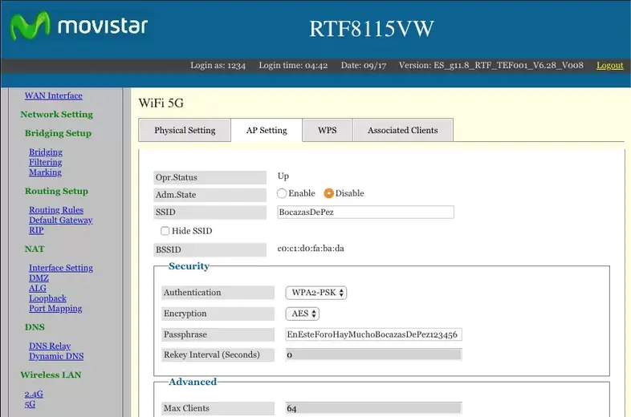Go to Routing Rules
The image size is (631, 417).
tap(56, 210)
